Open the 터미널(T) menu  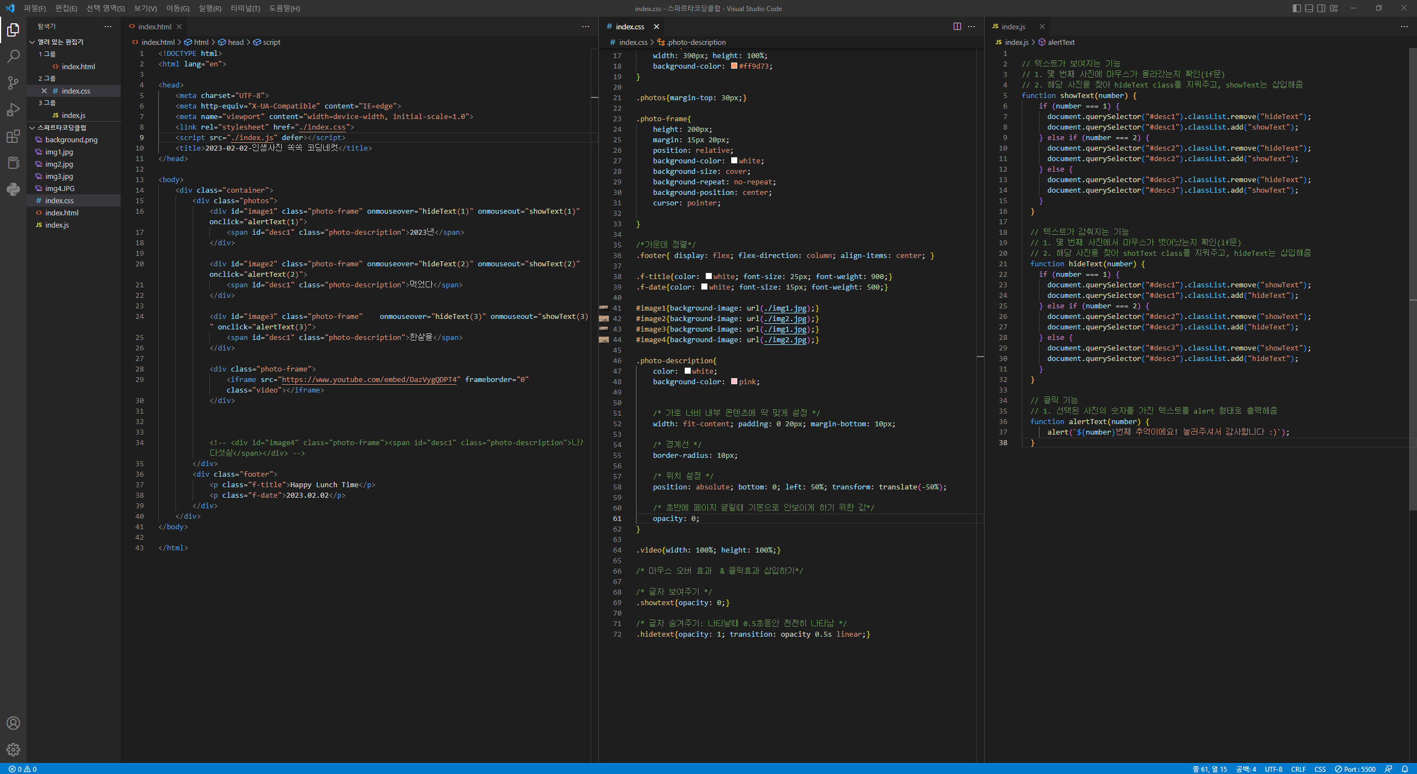(245, 8)
